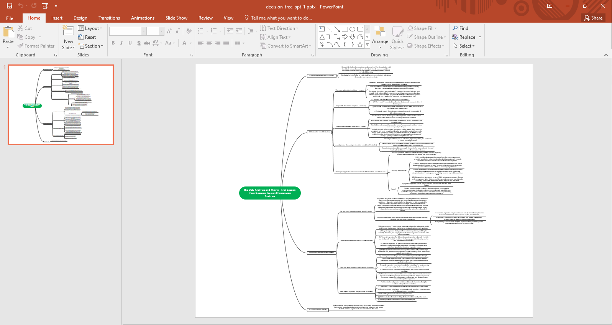Click the Copy button
Viewport: 612px width, 325px height.
[26, 37]
